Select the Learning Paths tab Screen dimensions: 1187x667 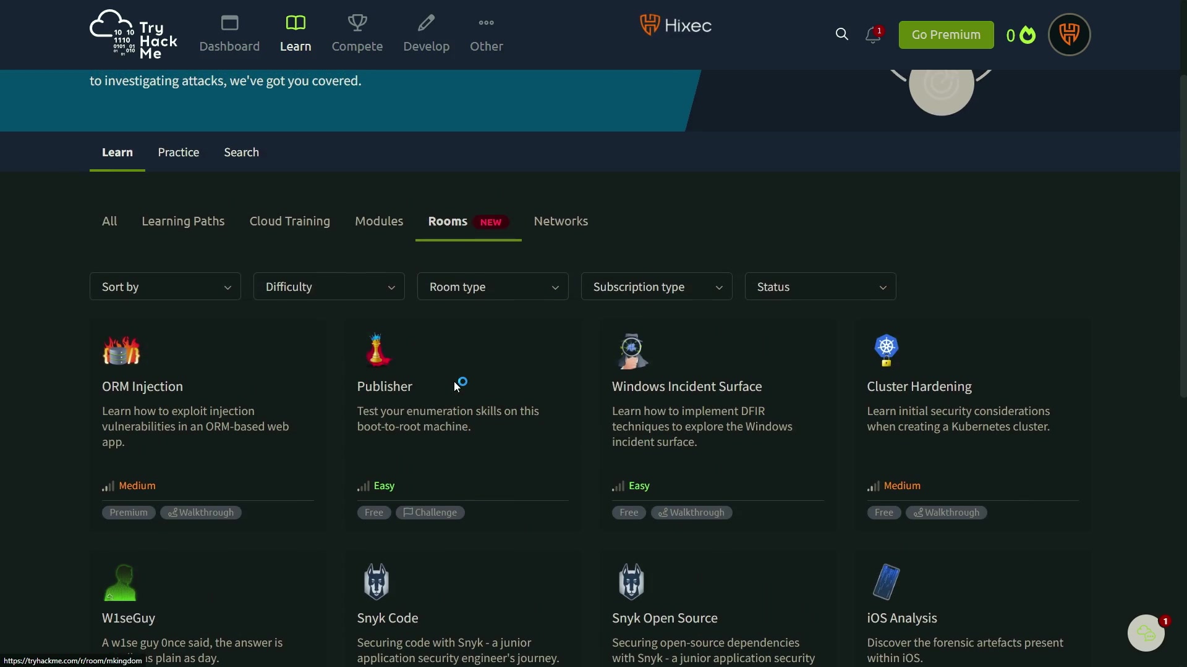click(183, 221)
